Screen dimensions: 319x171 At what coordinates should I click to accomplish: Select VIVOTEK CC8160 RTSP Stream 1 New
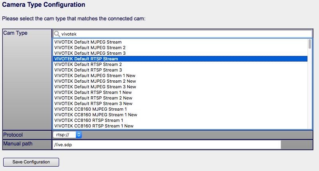(180, 126)
